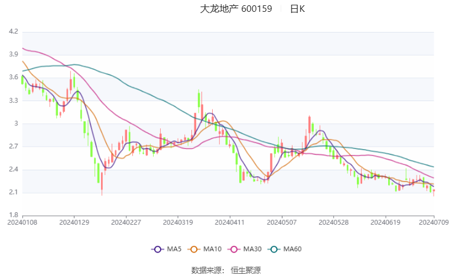Click the 20240227 x-axis date label
Viewport: 452px width, 275px height.
tap(126, 222)
